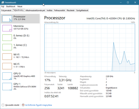The image size is (139, 109).
Task: Click the Kevesebb részlet collapse arrow icon
Action: 3,105
